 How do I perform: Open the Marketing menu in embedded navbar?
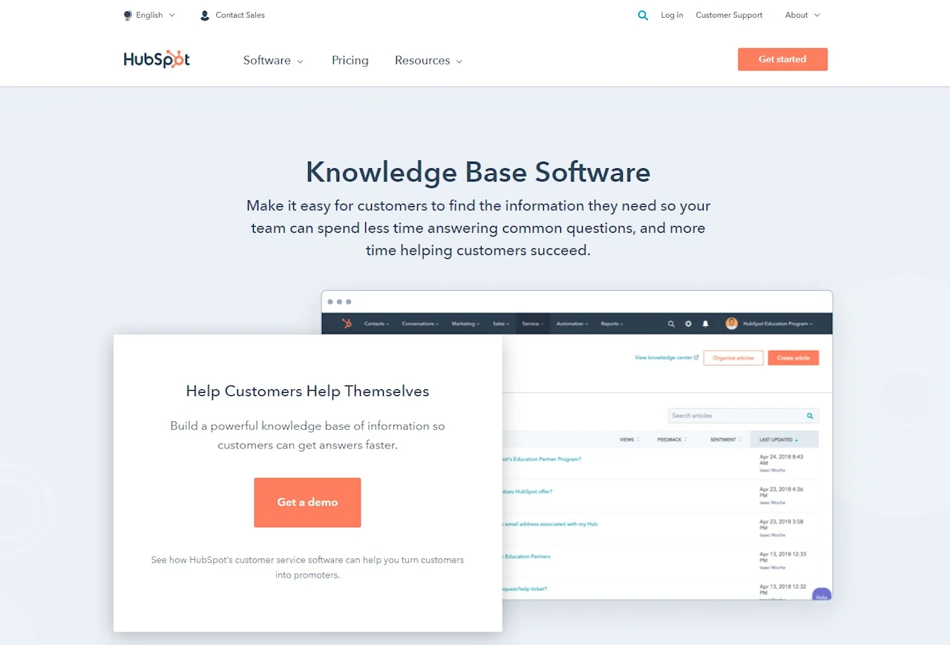tap(465, 324)
